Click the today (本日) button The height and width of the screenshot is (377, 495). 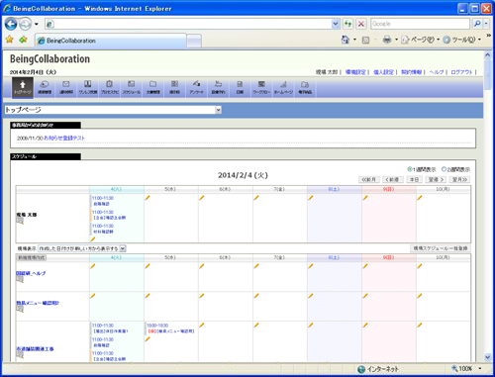point(414,179)
